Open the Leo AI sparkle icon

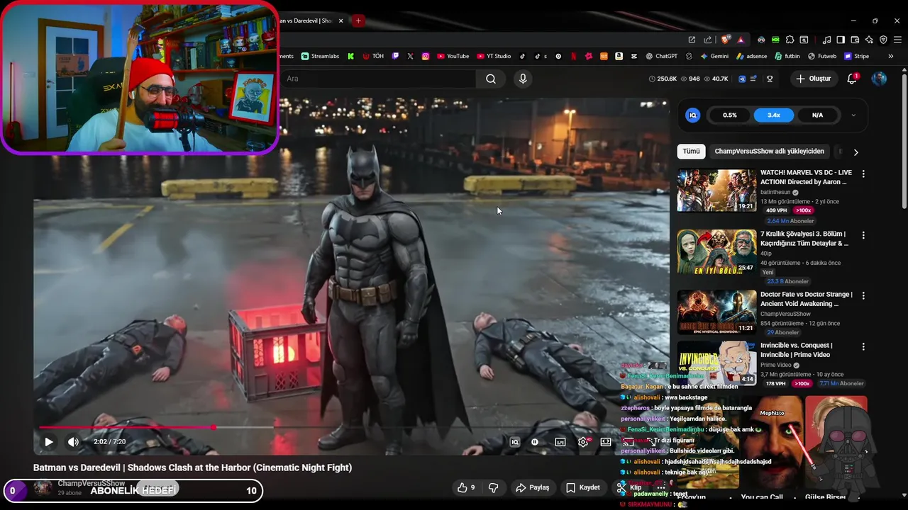tap(869, 40)
